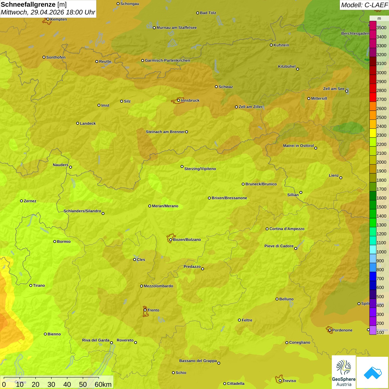Click the Pordenone city marker

(x=330, y=330)
